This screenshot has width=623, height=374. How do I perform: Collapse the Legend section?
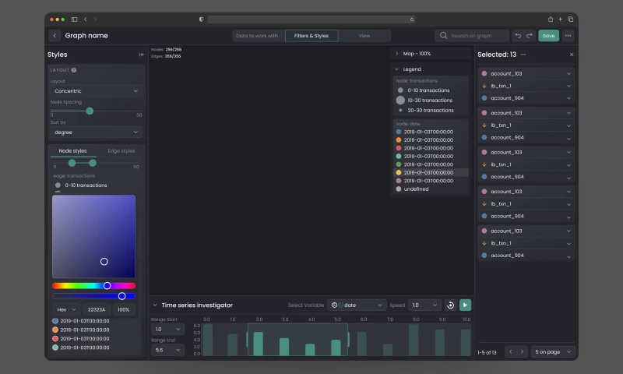click(x=396, y=69)
